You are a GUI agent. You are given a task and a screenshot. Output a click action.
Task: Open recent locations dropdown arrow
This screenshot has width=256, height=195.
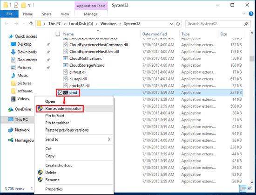tap(24, 24)
